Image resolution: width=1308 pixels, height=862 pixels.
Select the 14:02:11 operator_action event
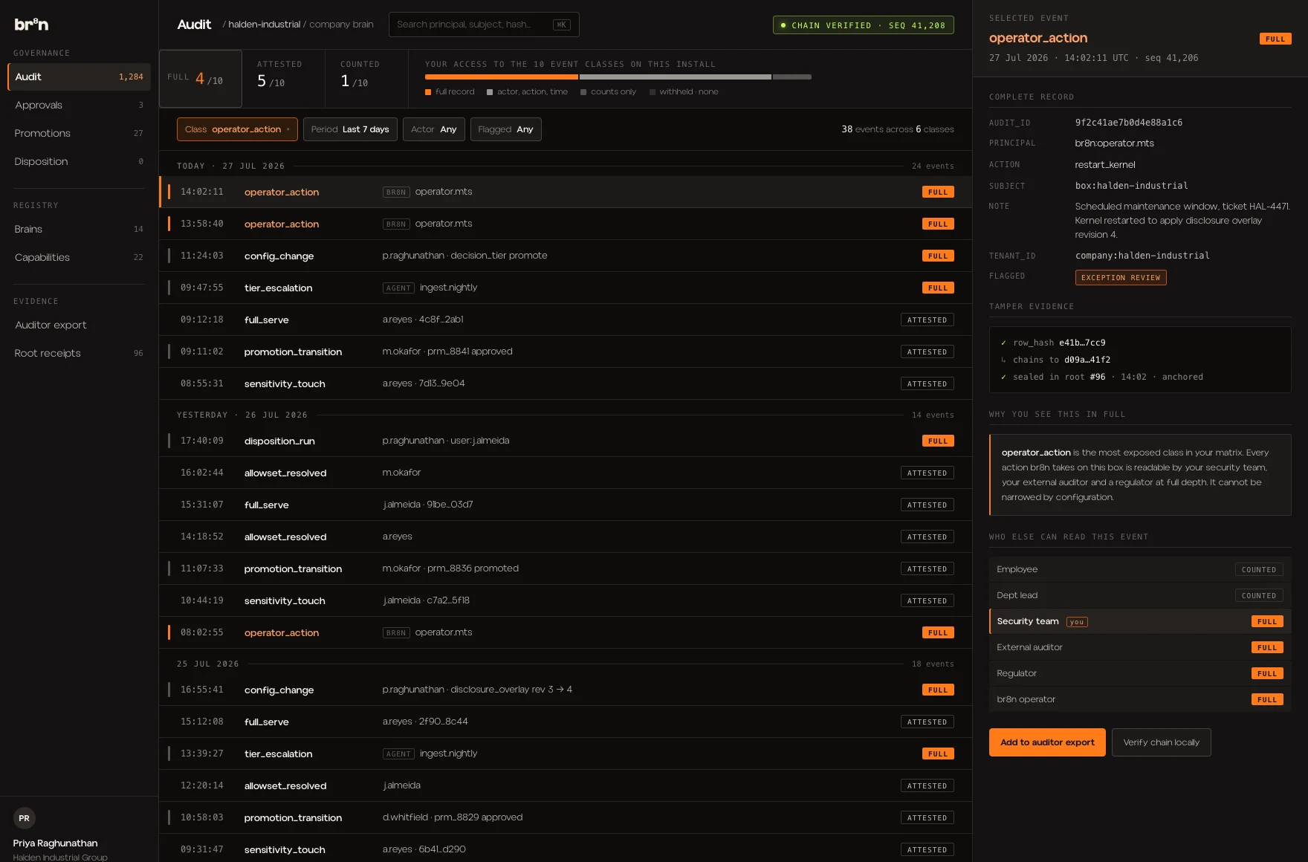[566, 192]
